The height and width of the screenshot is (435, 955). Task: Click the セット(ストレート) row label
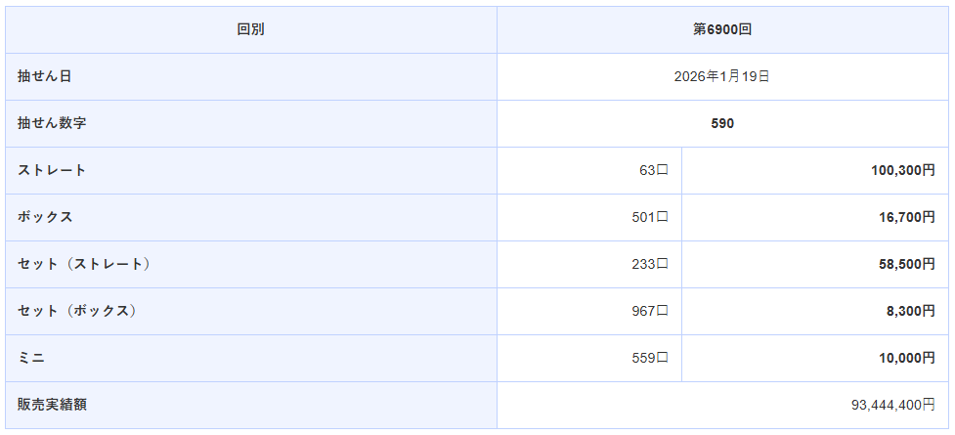[84, 264]
